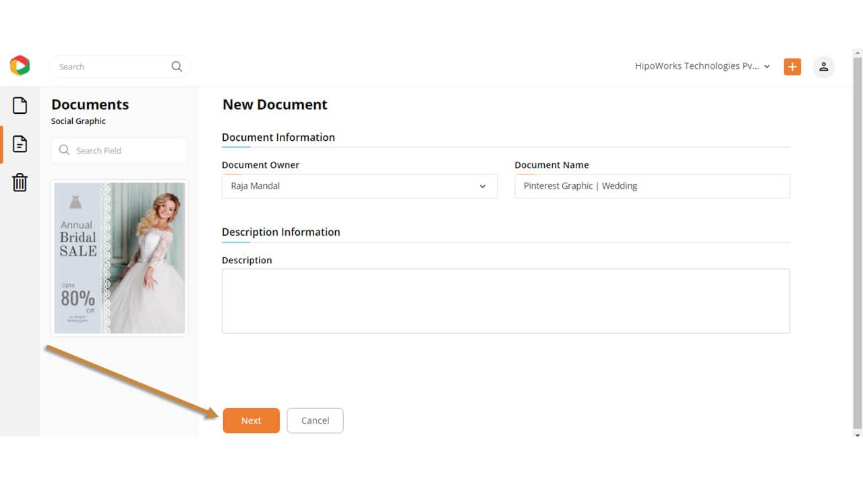Image resolution: width=863 pixels, height=485 pixels.
Task: Click the magnifier icon in Search Field
Action: 65,150
